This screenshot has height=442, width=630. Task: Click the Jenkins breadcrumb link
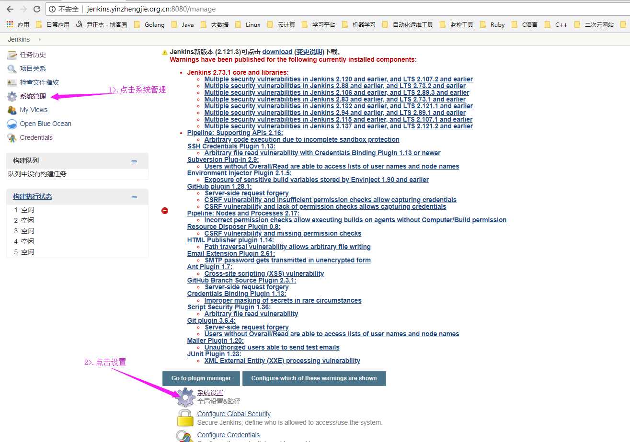pyautogui.click(x=19, y=39)
